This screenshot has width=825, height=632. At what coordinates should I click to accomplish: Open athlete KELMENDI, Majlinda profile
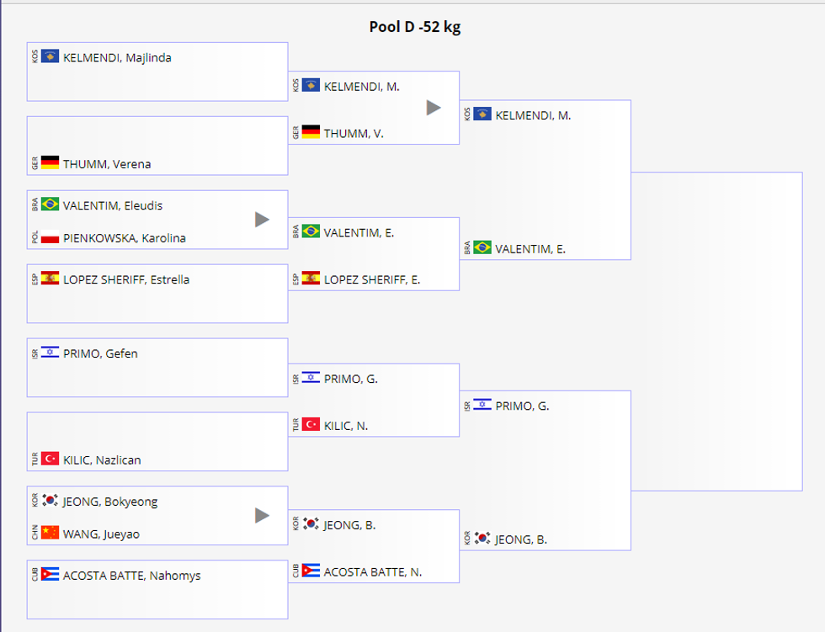[117, 58]
